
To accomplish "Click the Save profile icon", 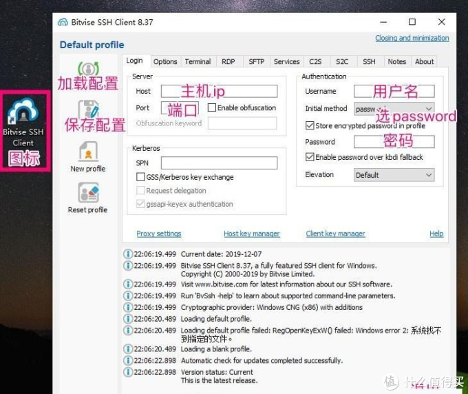I will [x=88, y=109].
